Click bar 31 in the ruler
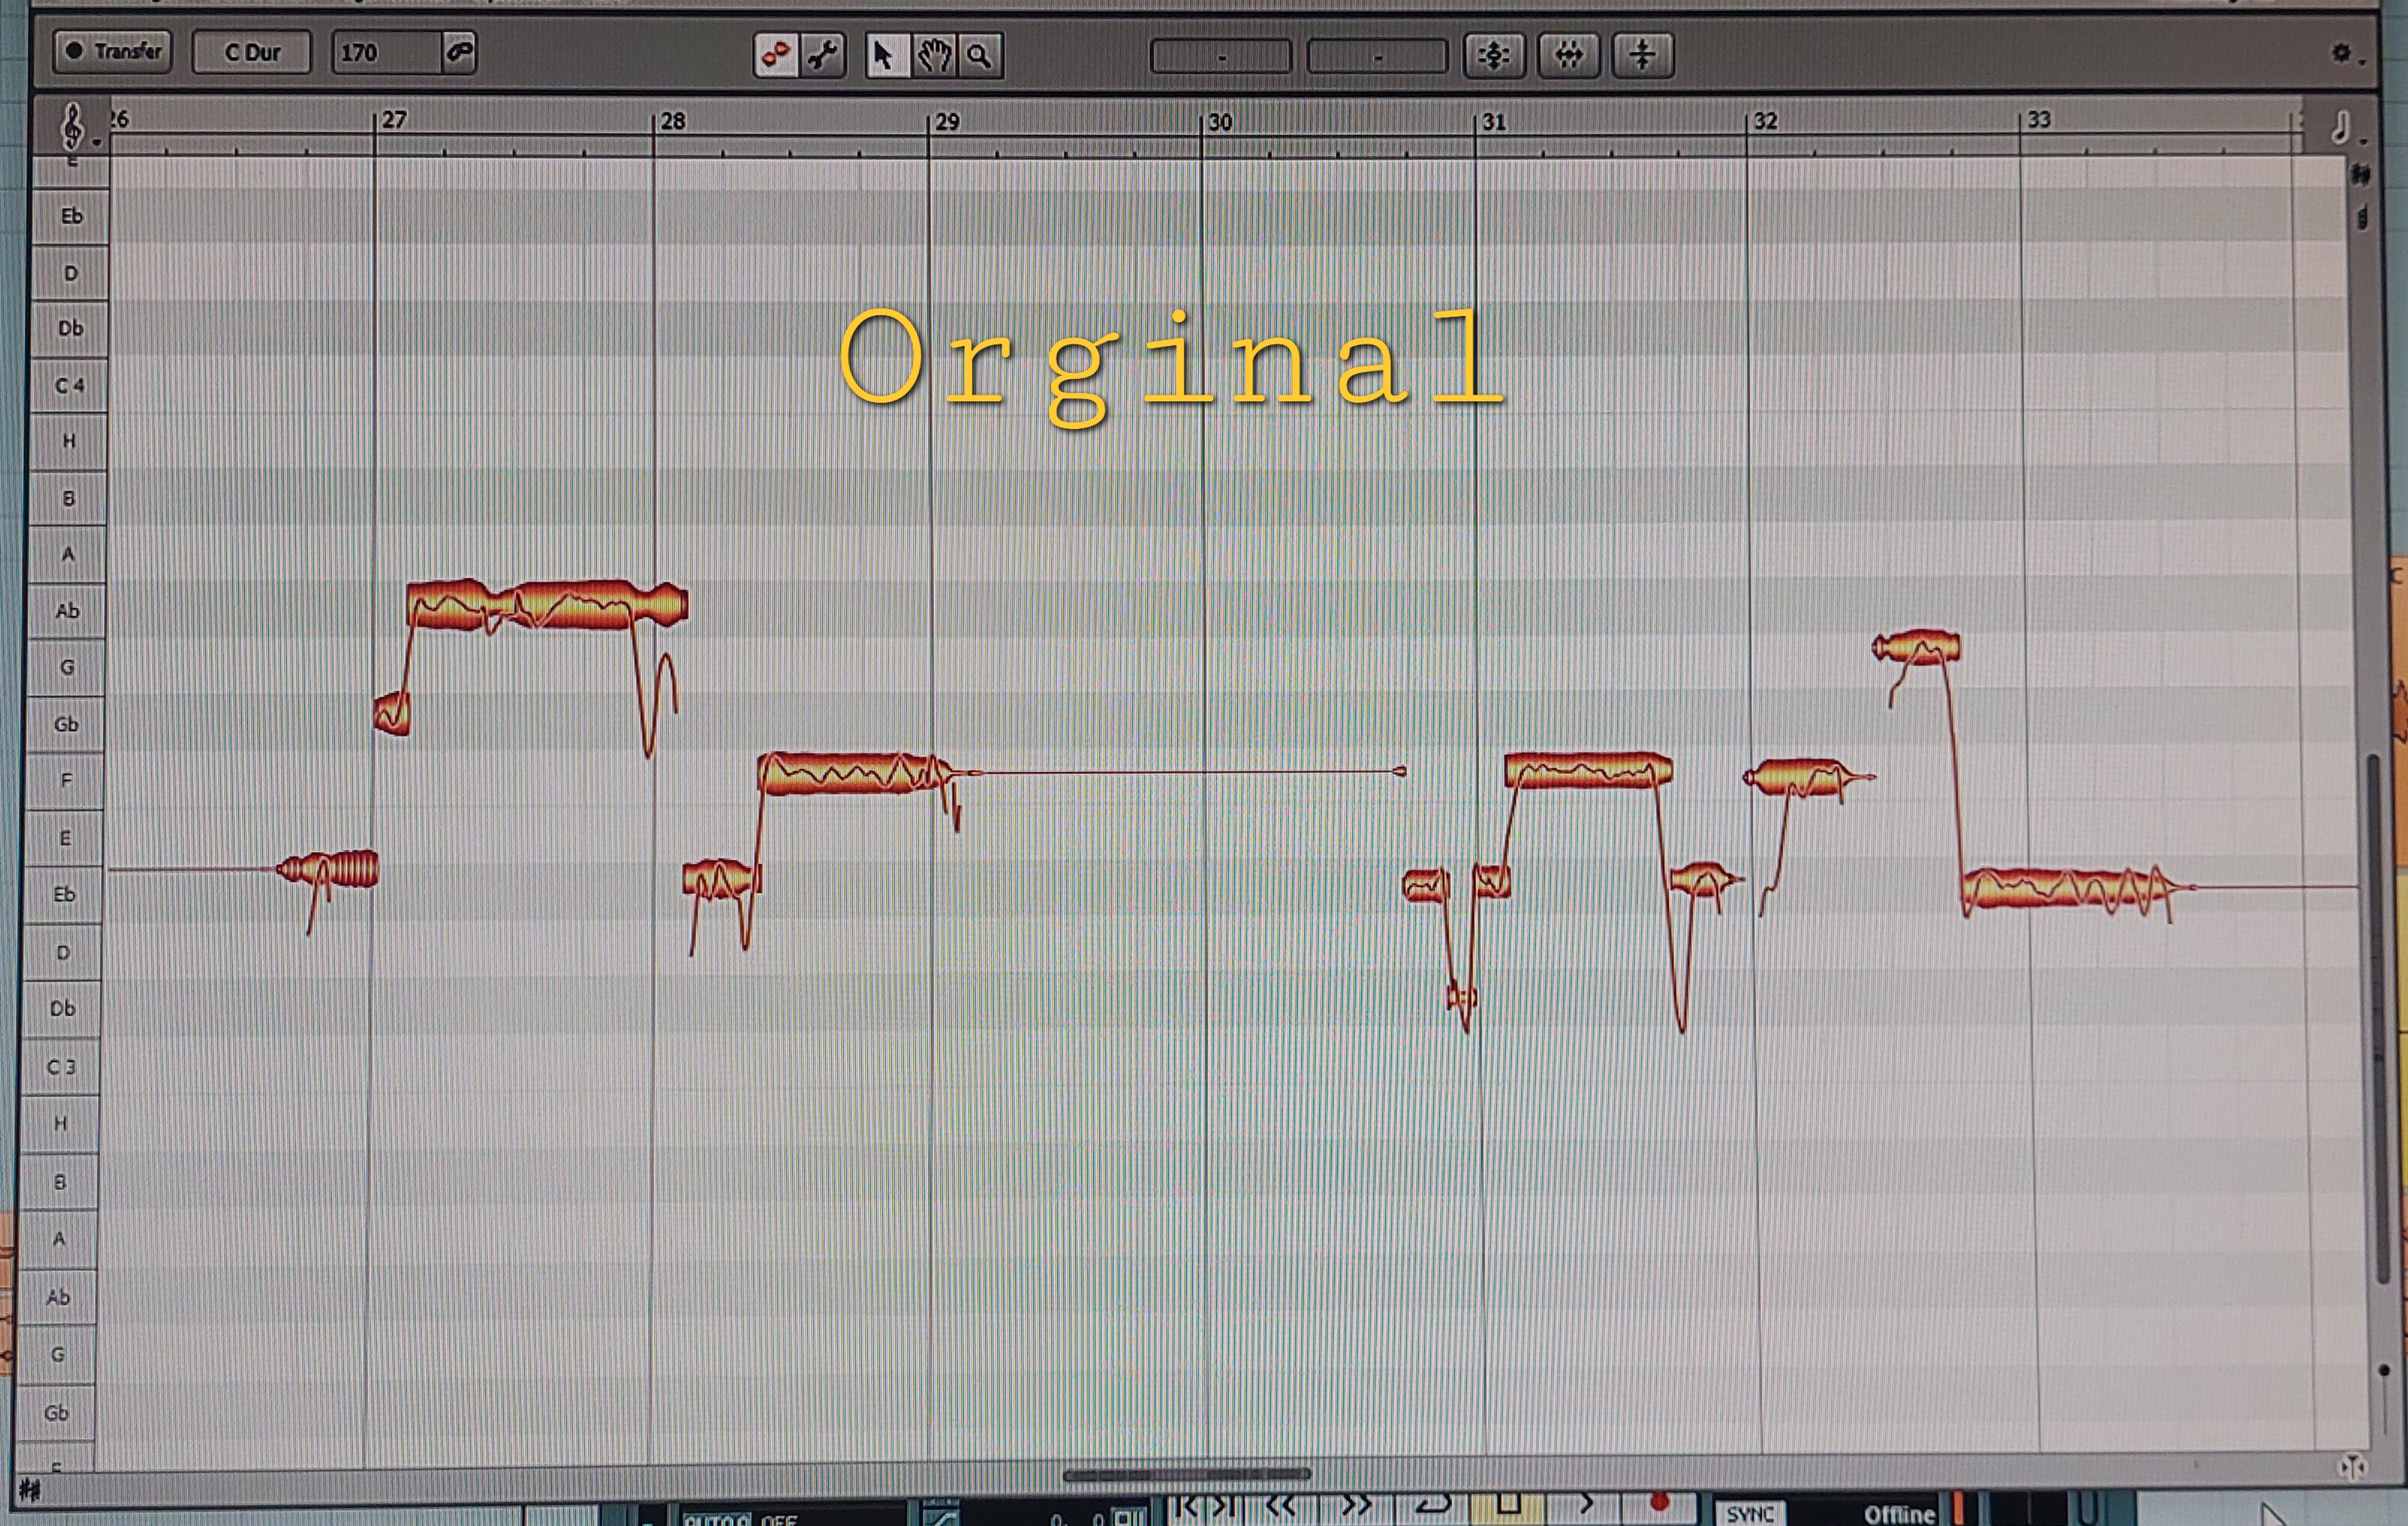The width and height of the screenshot is (2408, 1526). [1492, 122]
